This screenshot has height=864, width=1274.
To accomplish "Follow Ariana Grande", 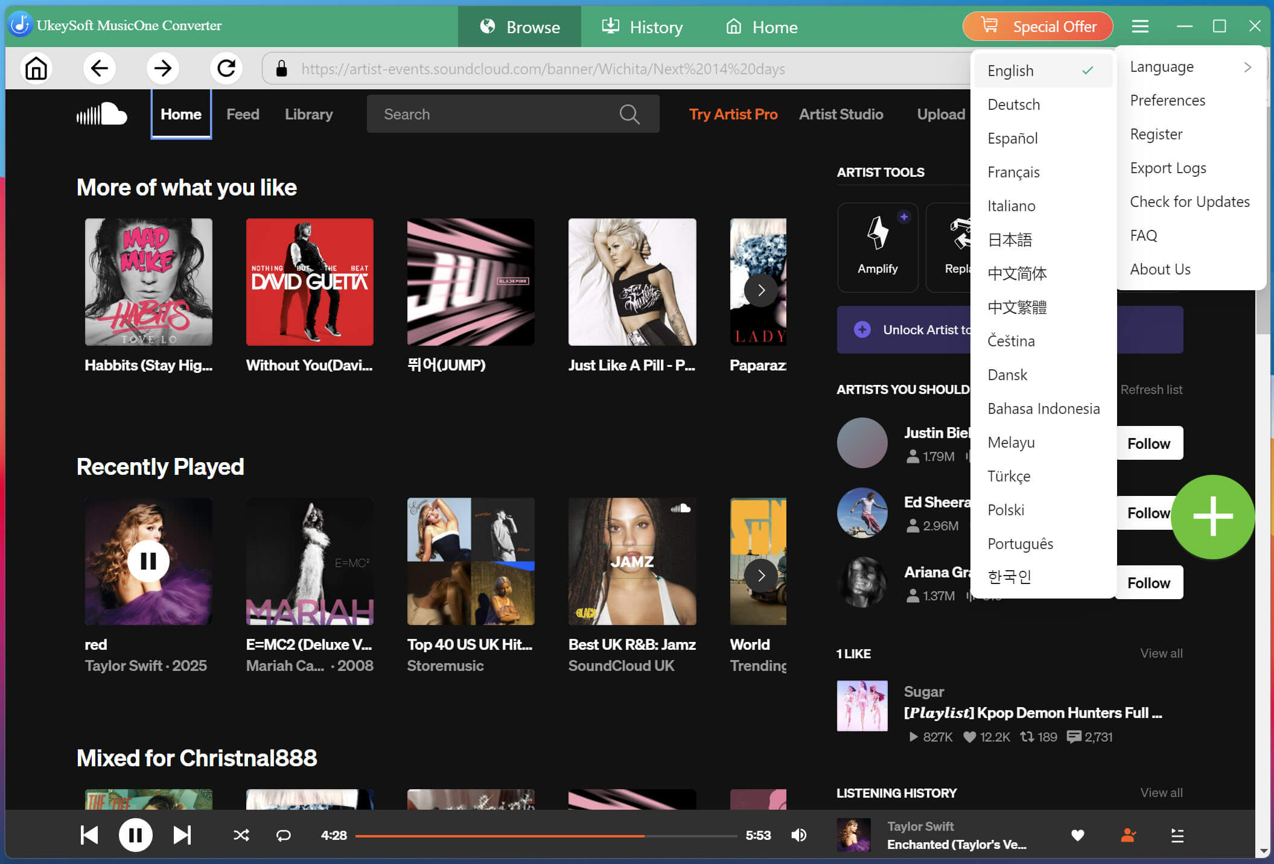I will [x=1149, y=583].
